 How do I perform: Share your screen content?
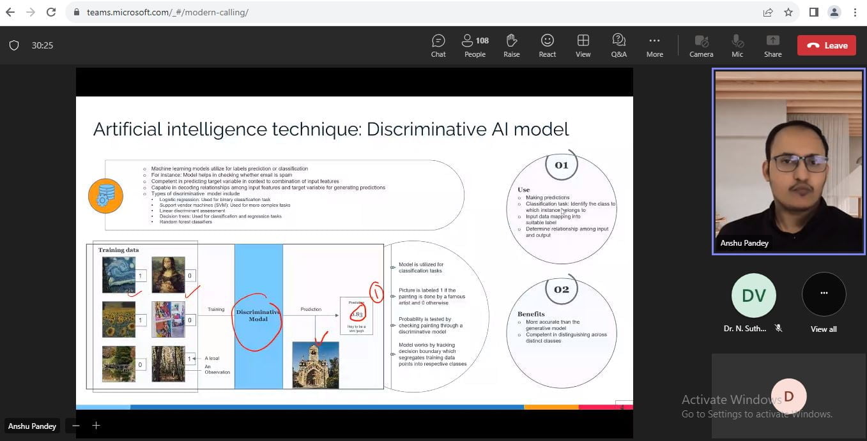pos(772,45)
